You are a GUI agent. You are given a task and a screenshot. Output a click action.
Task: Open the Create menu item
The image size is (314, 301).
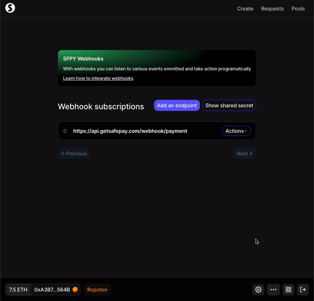point(245,8)
